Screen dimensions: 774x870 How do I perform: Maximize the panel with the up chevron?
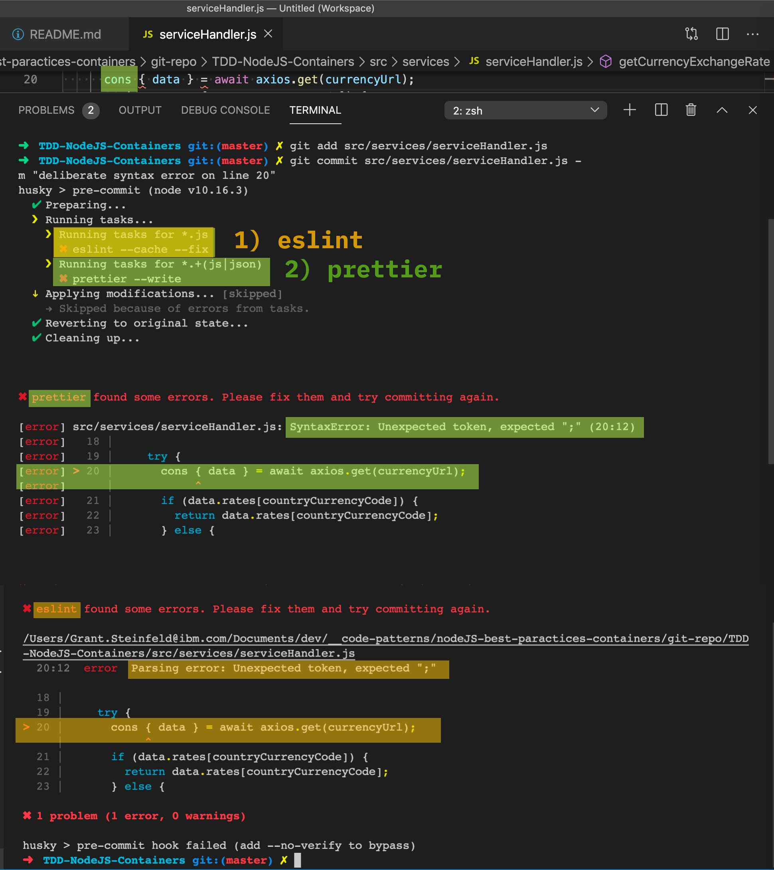(722, 110)
